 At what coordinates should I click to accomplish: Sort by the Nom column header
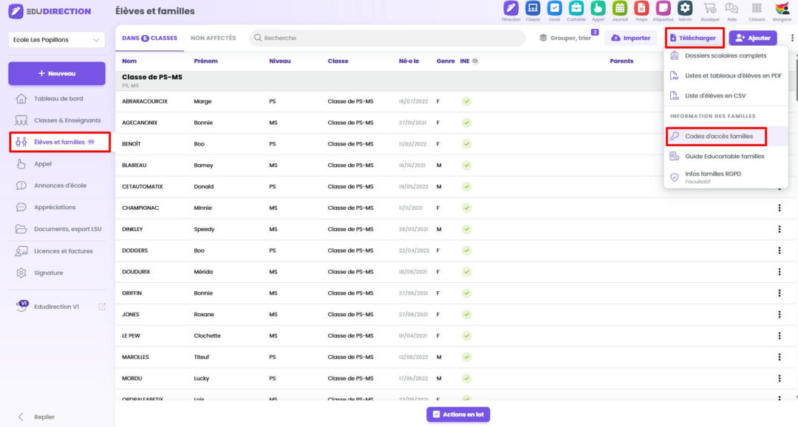point(129,61)
